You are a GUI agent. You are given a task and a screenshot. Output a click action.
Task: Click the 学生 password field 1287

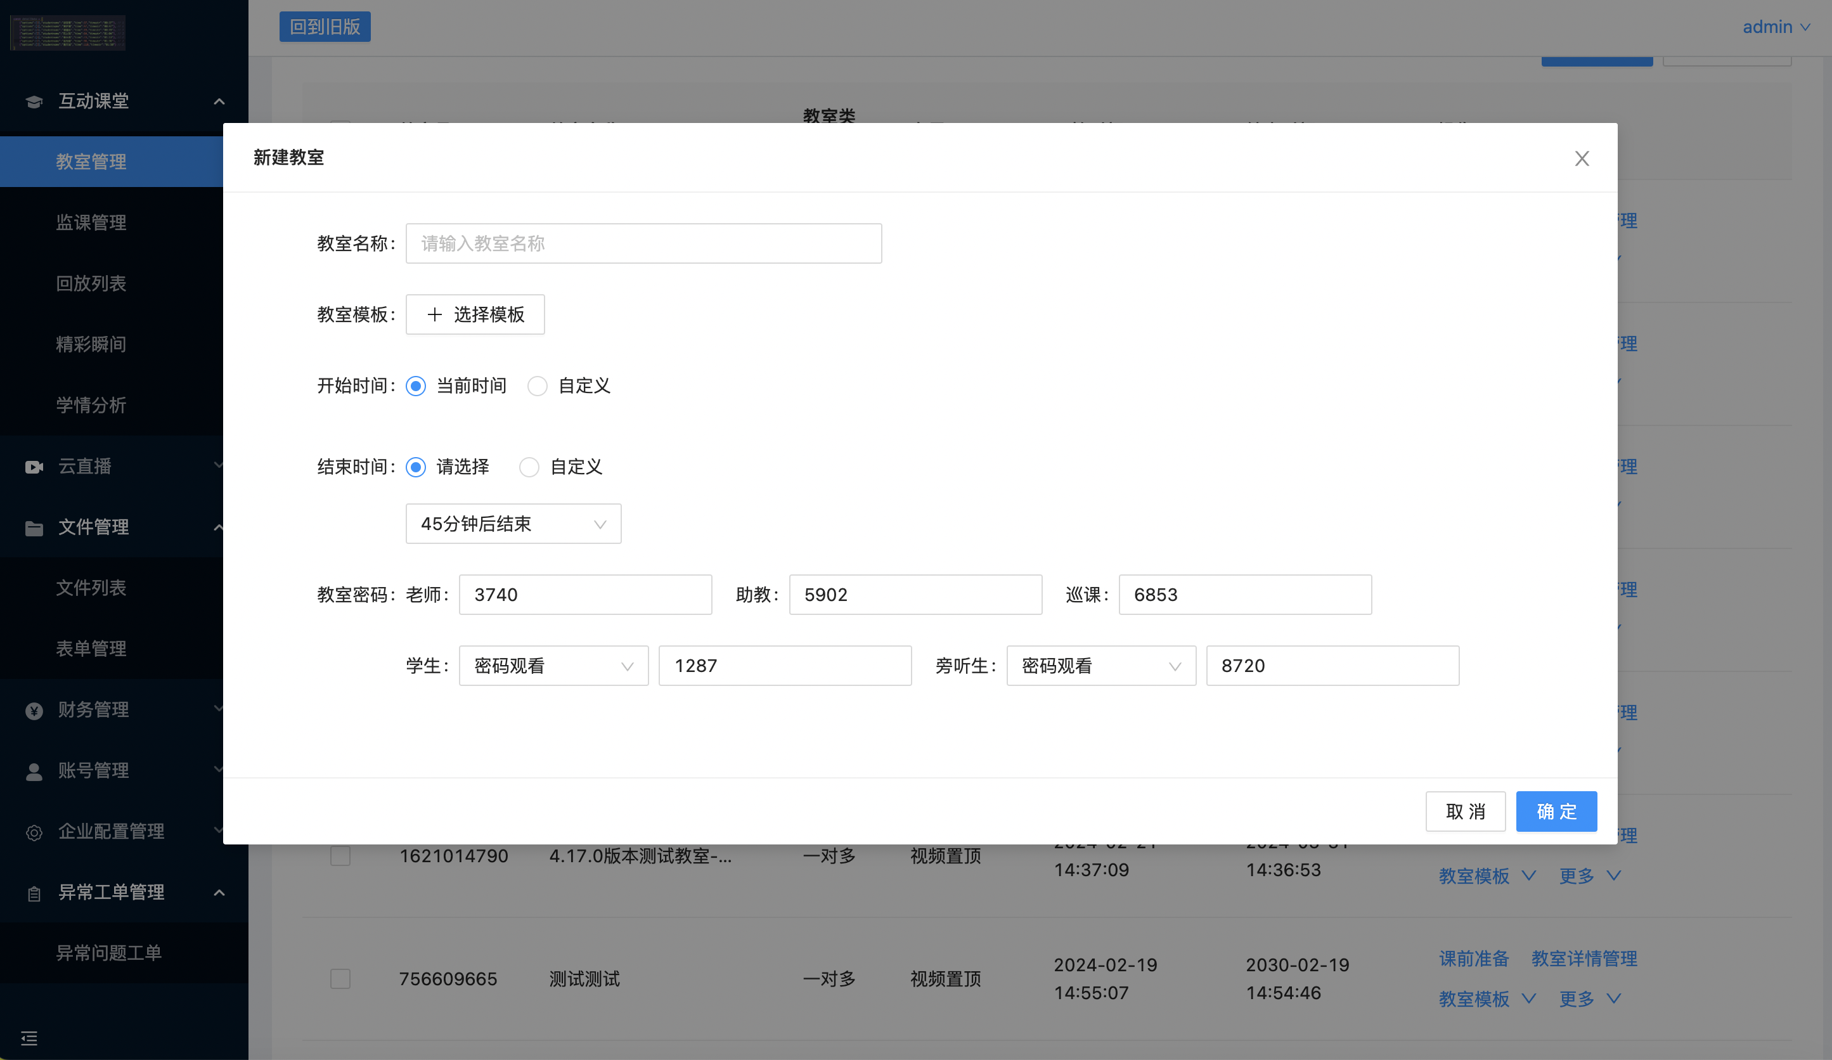pos(784,665)
